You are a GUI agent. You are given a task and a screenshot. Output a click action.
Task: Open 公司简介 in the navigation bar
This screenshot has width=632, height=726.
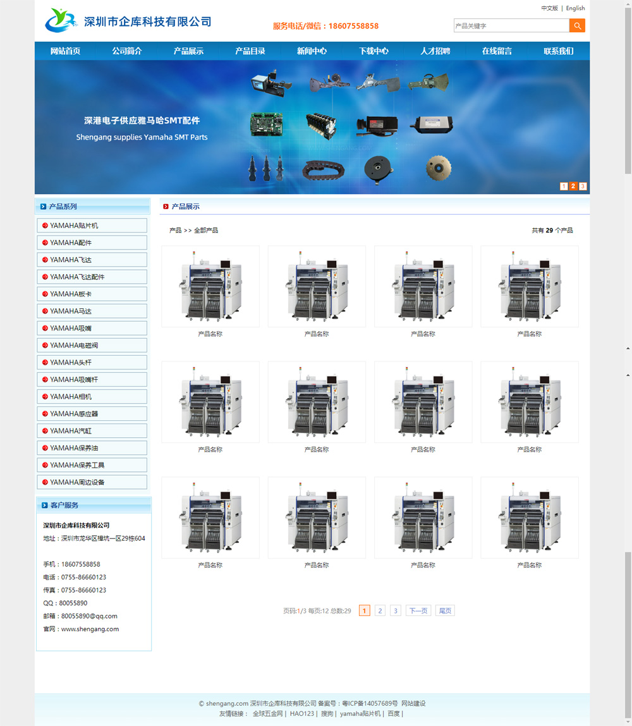[x=127, y=51]
